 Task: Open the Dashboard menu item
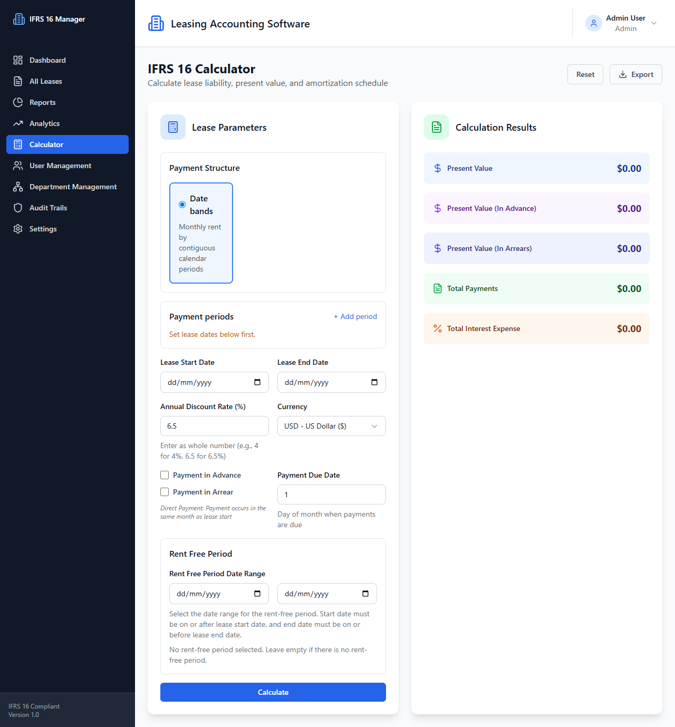click(x=67, y=60)
